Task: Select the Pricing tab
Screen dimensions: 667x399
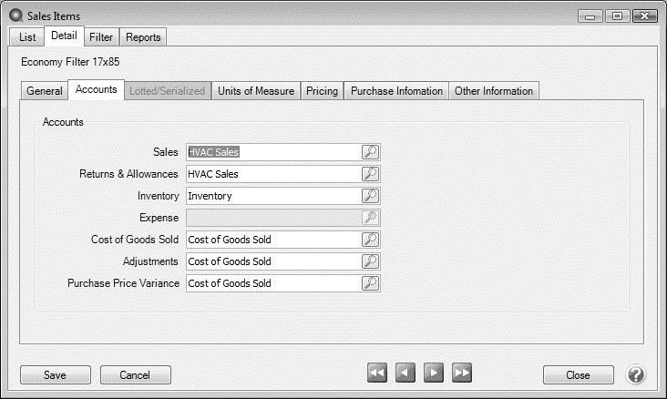Action: click(322, 91)
